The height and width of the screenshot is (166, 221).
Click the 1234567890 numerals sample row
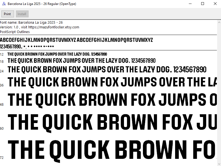tap(27, 46)
